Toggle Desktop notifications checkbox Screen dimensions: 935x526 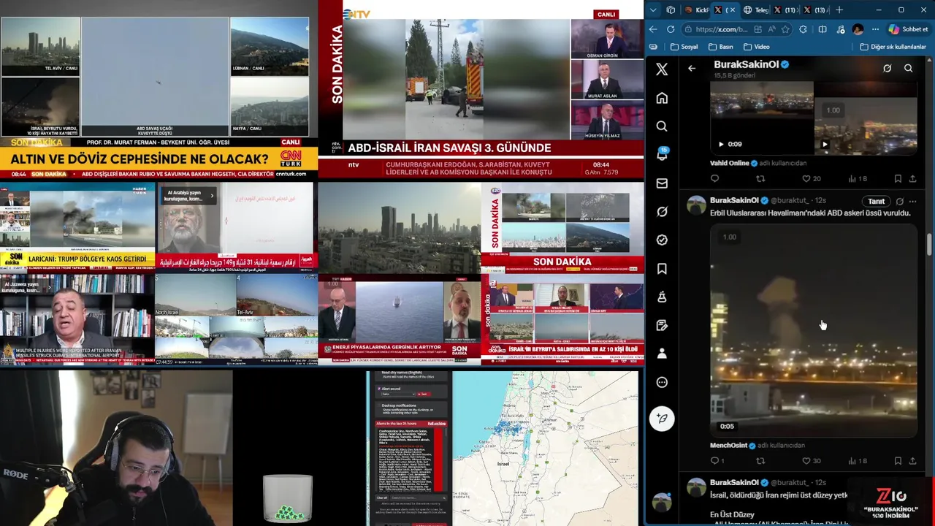point(379,405)
